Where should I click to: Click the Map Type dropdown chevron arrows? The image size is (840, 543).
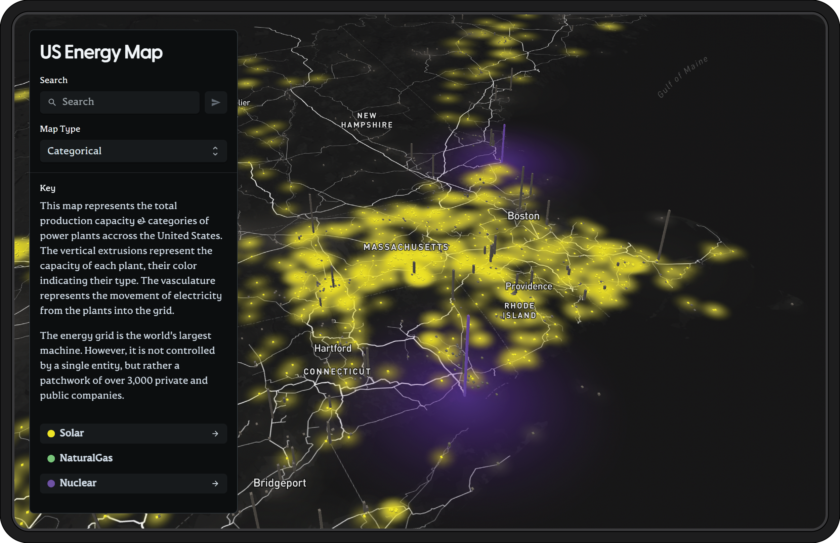pos(215,151)
